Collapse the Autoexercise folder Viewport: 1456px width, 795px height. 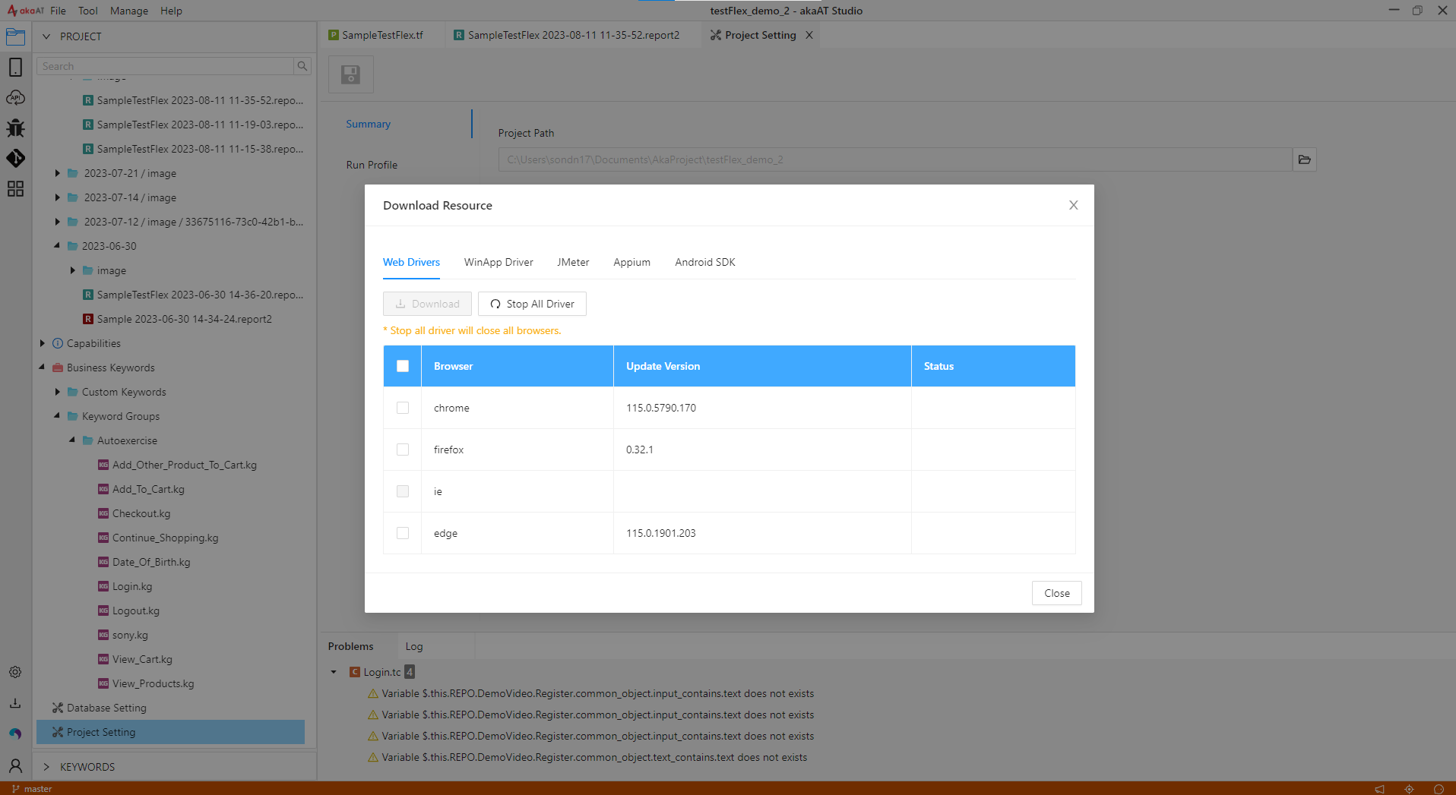pyautogui.click(x=72, y=440)
